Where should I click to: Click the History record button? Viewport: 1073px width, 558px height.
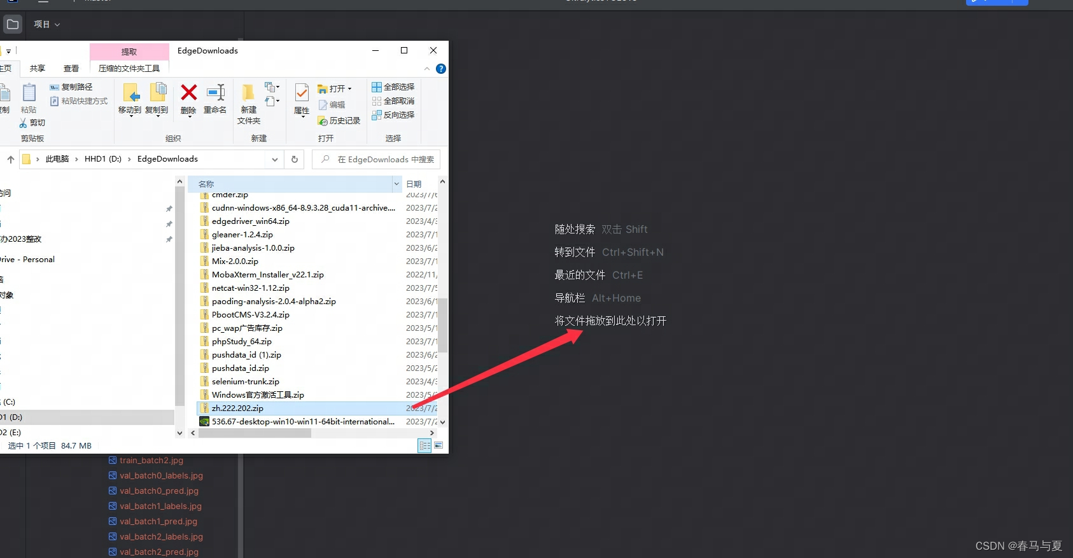339,121
